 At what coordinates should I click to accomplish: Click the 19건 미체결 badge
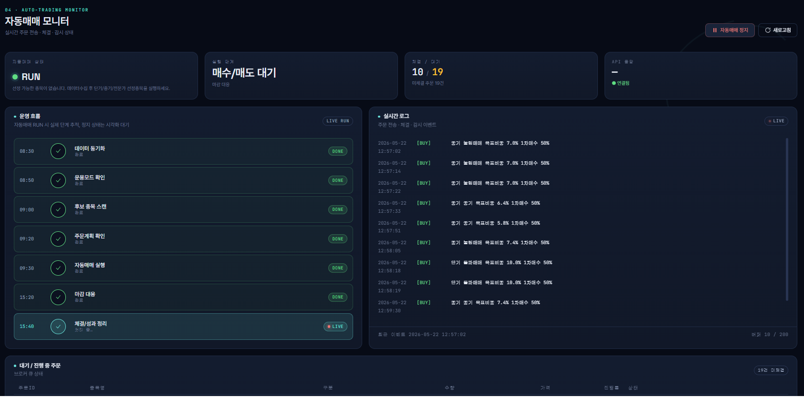pyautogui.click(x=771, y=370)
